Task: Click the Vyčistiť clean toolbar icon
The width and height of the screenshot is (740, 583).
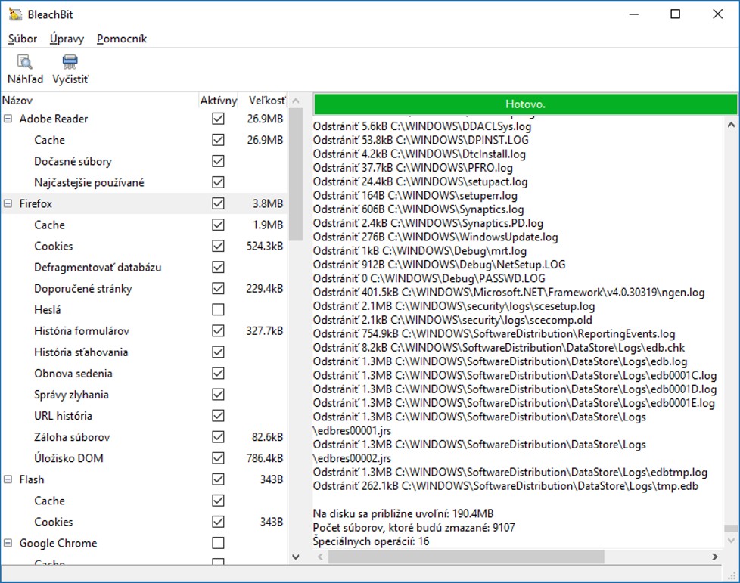Action: coord(70,63)
